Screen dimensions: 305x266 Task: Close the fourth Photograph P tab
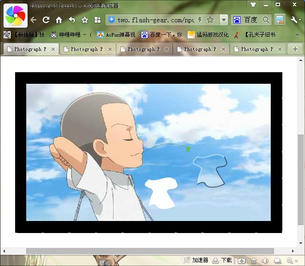tap(223, 49)
